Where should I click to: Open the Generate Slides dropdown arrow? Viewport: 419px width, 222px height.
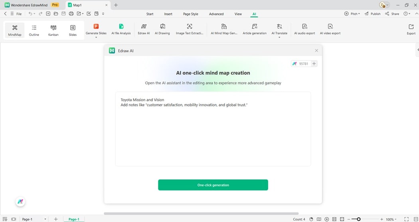point(96,37)
